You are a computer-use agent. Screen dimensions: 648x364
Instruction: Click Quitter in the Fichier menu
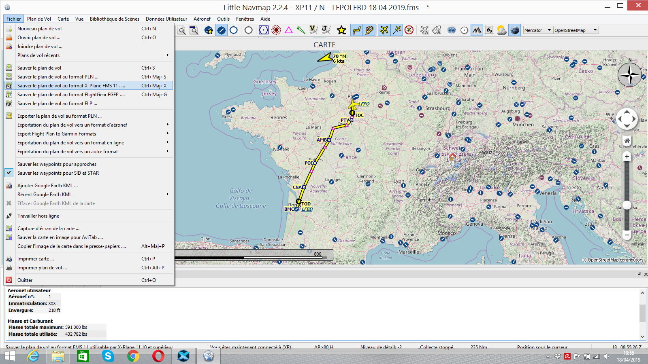25,280
